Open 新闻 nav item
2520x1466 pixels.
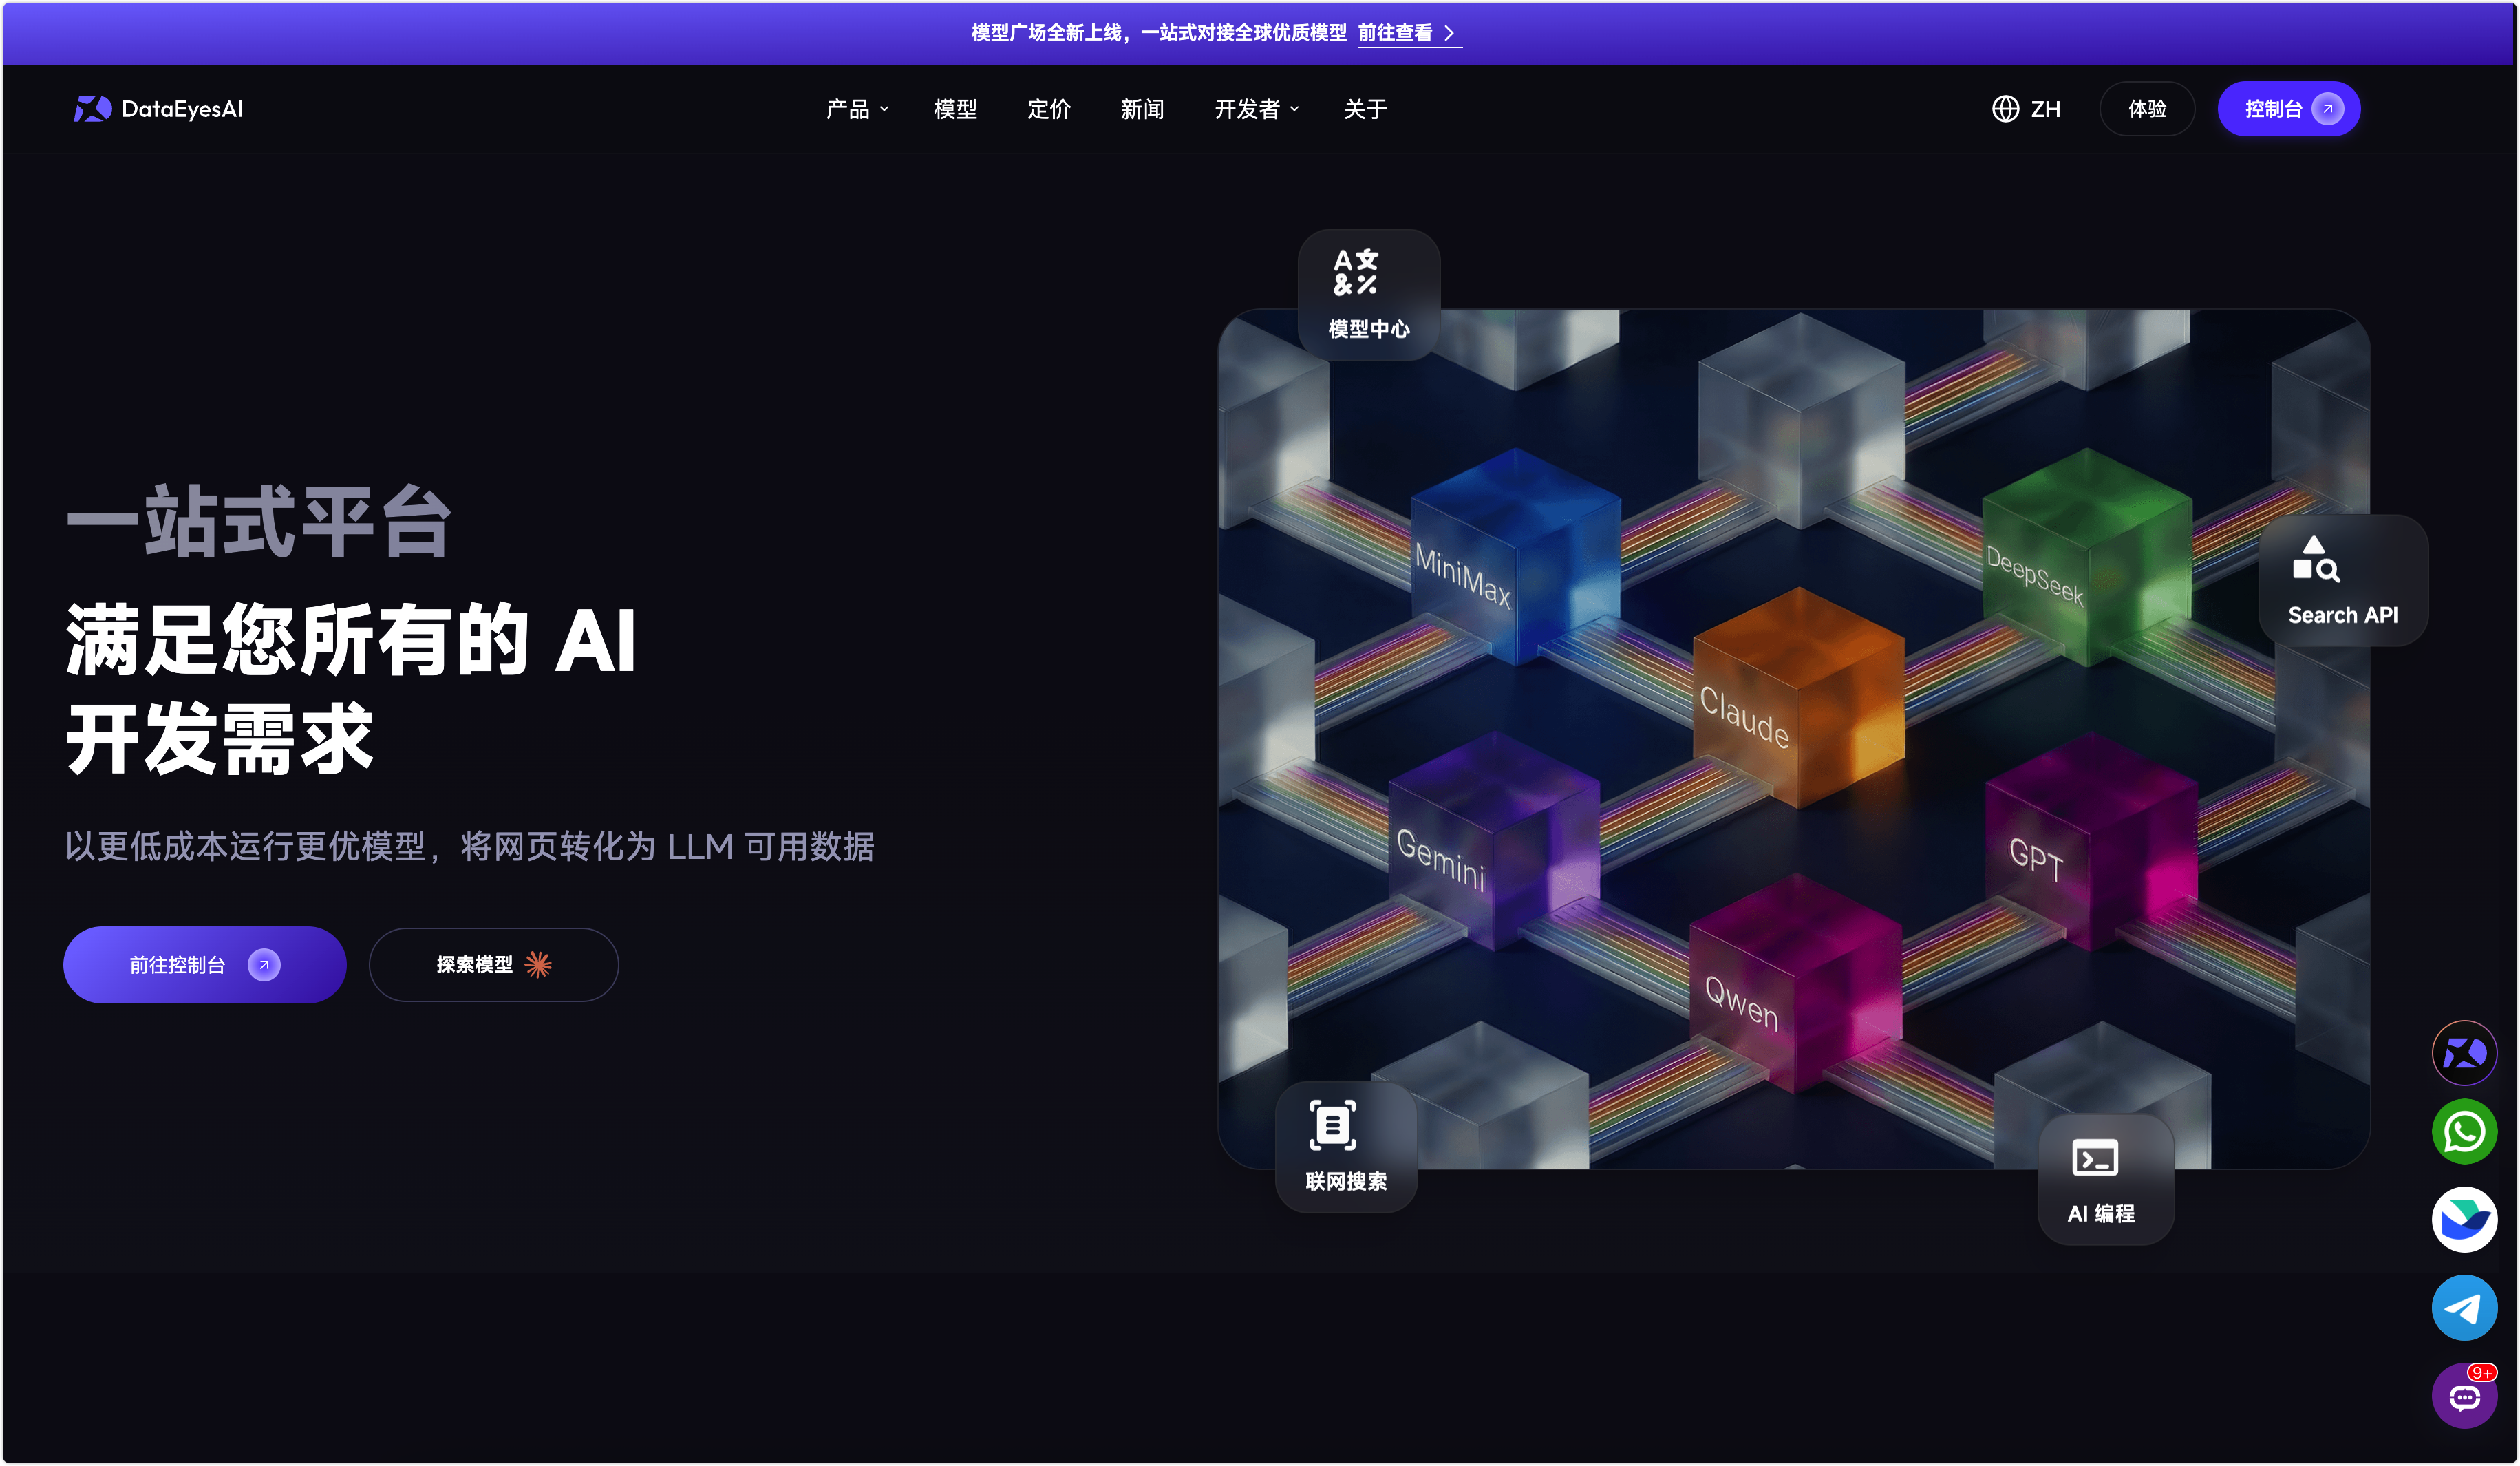point(1142,109)
